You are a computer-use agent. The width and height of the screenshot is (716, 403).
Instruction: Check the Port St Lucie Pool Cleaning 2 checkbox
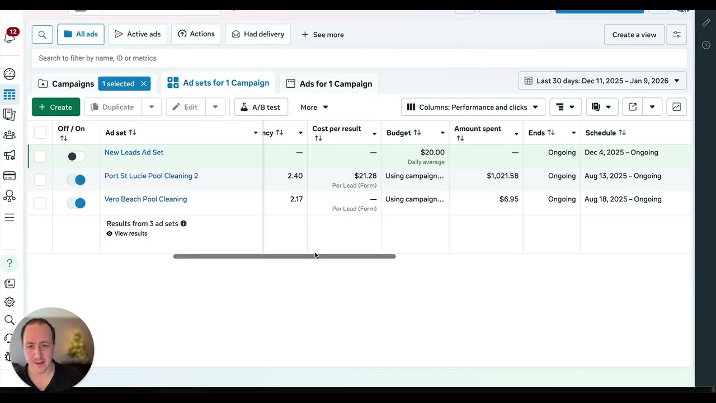[40, 180]
